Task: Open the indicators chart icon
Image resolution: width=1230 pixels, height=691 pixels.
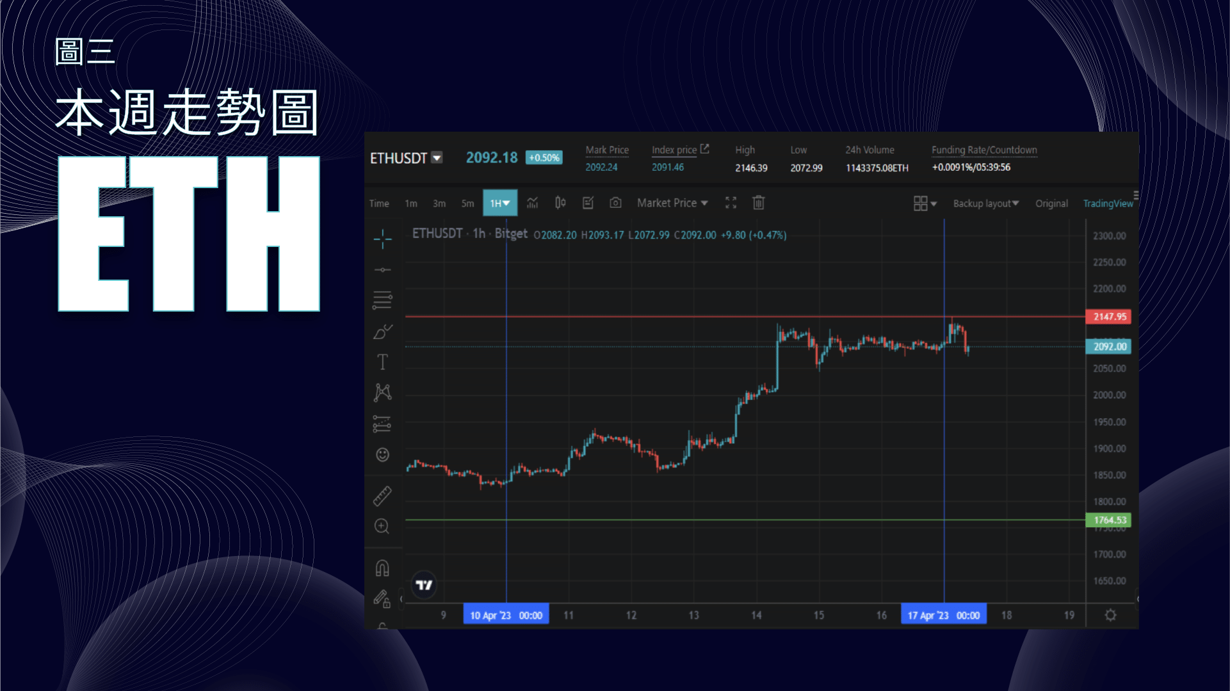Action: (x=532, y=203)
